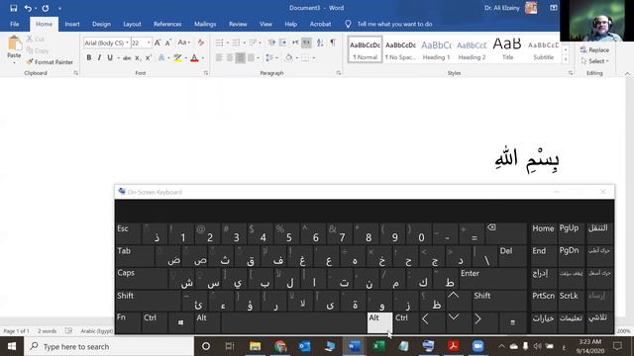This screenshot has height=356, width=634.
Task: Apply strikethrough formatting
Action: (127, 58)
